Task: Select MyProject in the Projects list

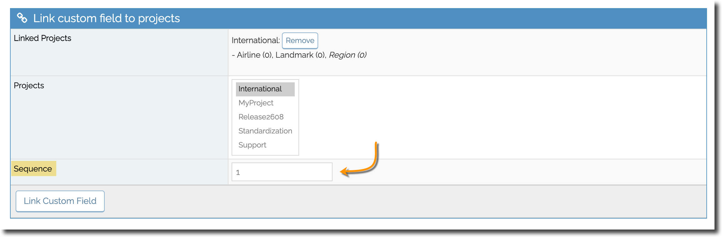Action: 265,103
